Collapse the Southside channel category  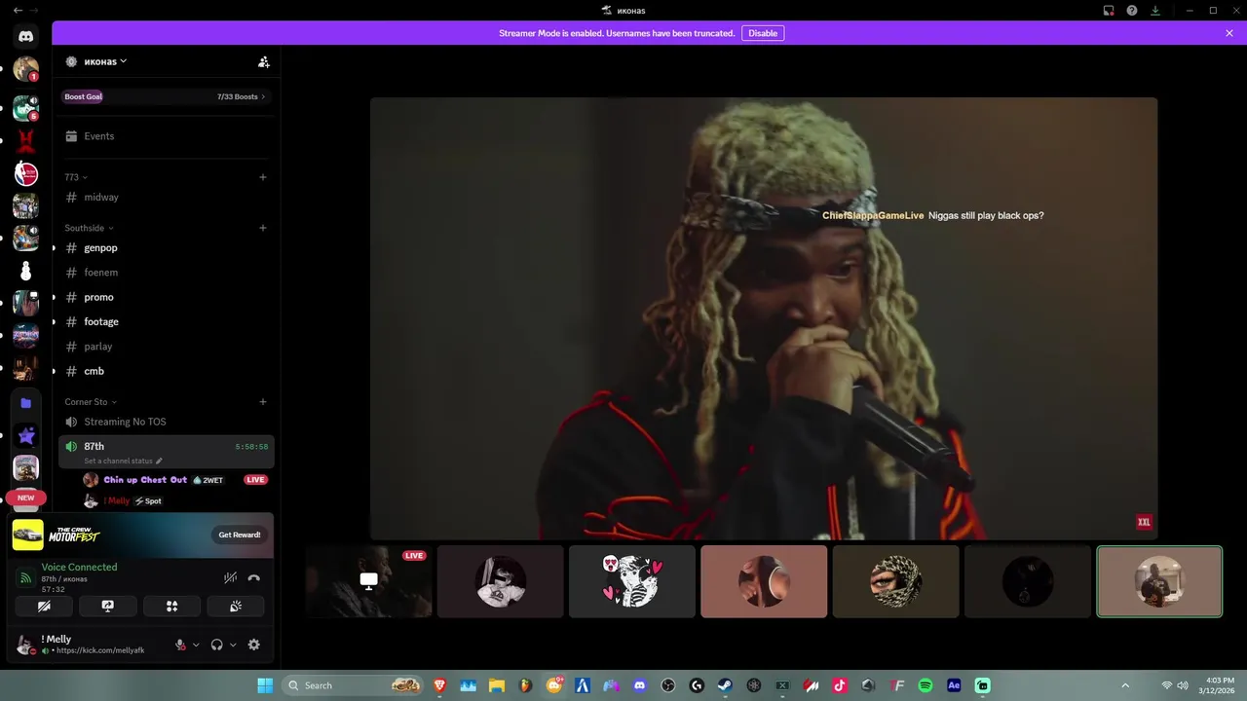tap(89, 228)
